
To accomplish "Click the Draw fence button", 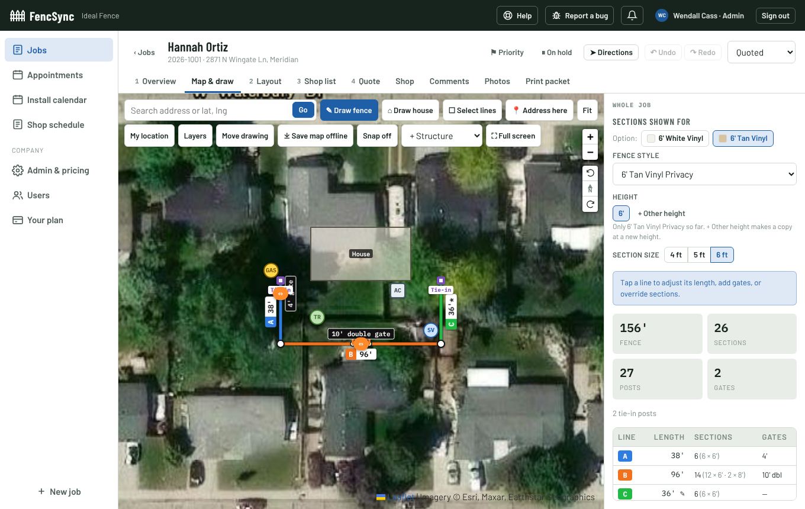I will tap(349, 110).
